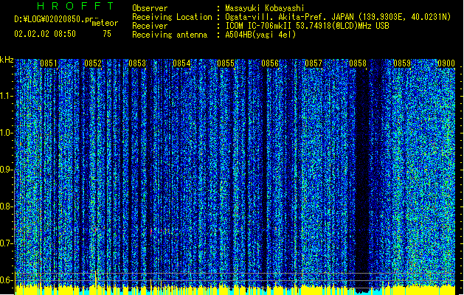464x295 pixels.
Task: Click the 0.8 kHz axis label
Action: tap(7, 206)
